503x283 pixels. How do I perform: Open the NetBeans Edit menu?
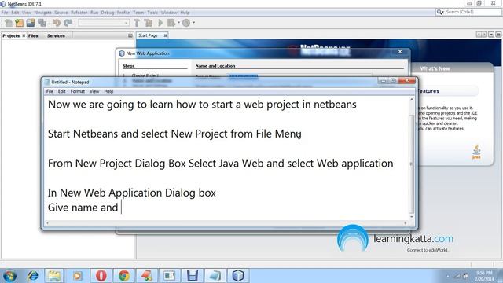pos(15,13)
